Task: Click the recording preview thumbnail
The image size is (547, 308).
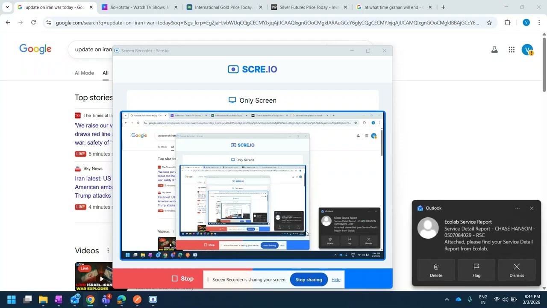Action: coord(253,186)
